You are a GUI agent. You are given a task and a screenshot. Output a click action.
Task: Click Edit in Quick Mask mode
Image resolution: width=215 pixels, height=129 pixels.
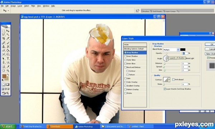pos(8,85)
